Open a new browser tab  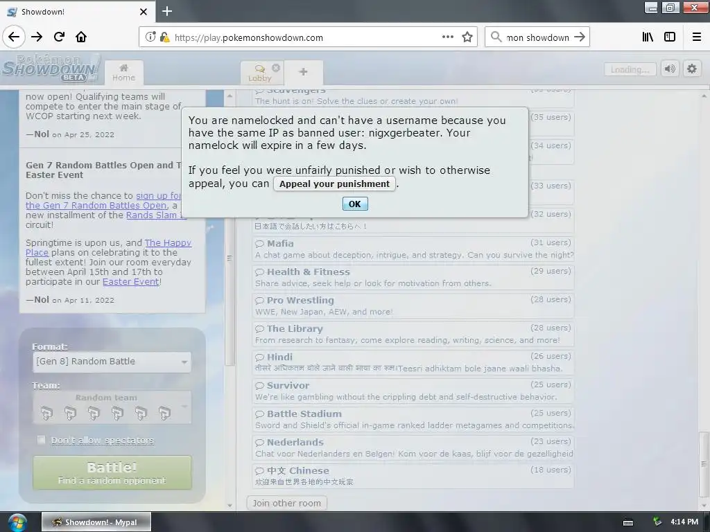[167, 11]
